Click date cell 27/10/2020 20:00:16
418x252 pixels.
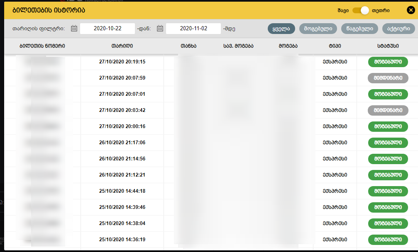(122, 126)
